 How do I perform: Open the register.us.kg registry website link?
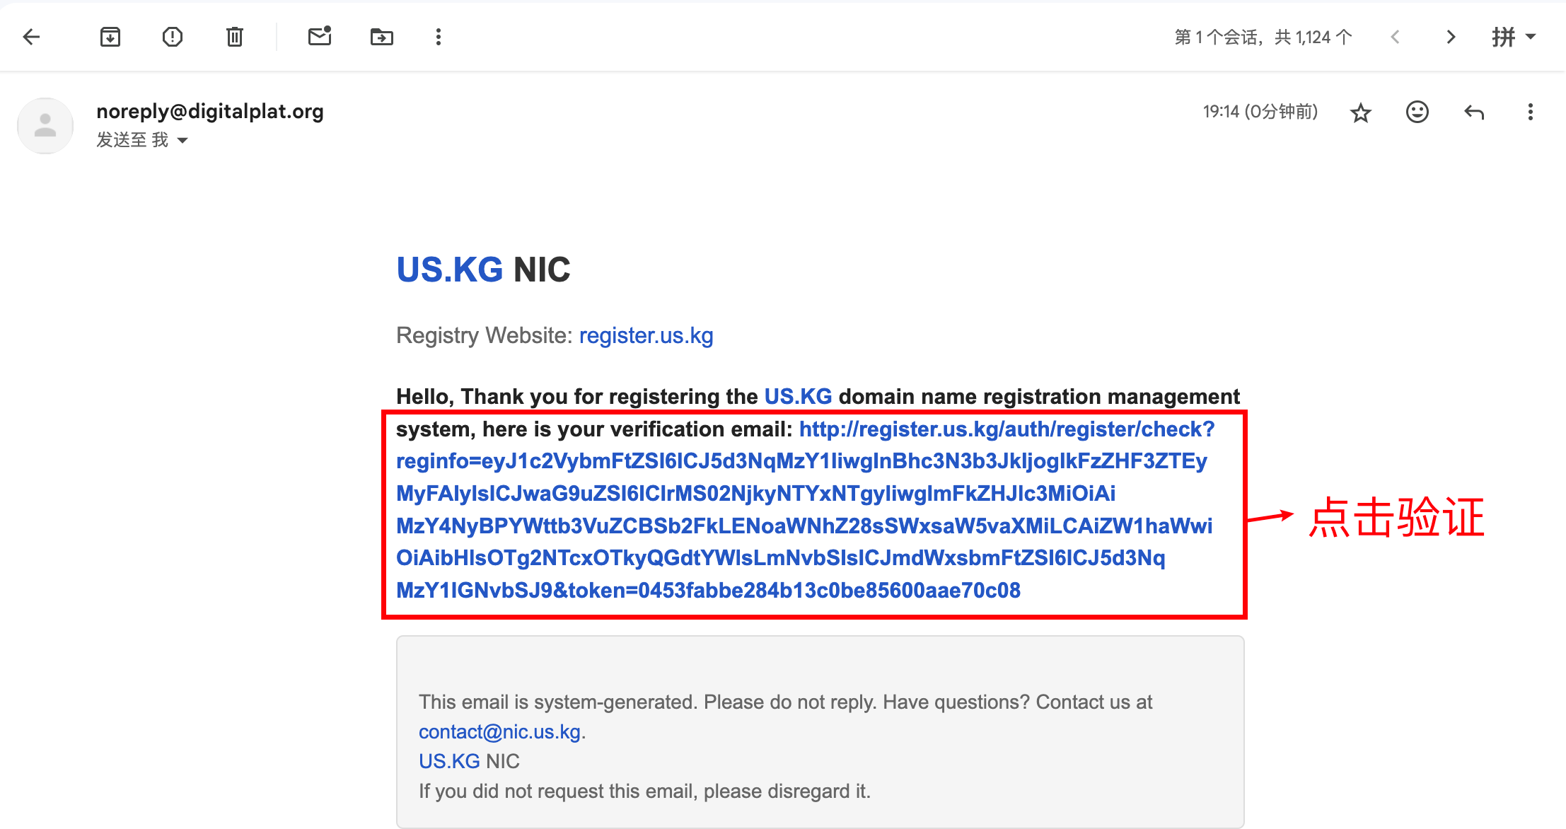click(x=646, y=335)
